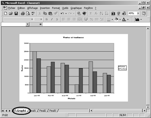This screenshot has width=151, height=118.
Task: Open the Graphique menu
Action: [76, 8]
